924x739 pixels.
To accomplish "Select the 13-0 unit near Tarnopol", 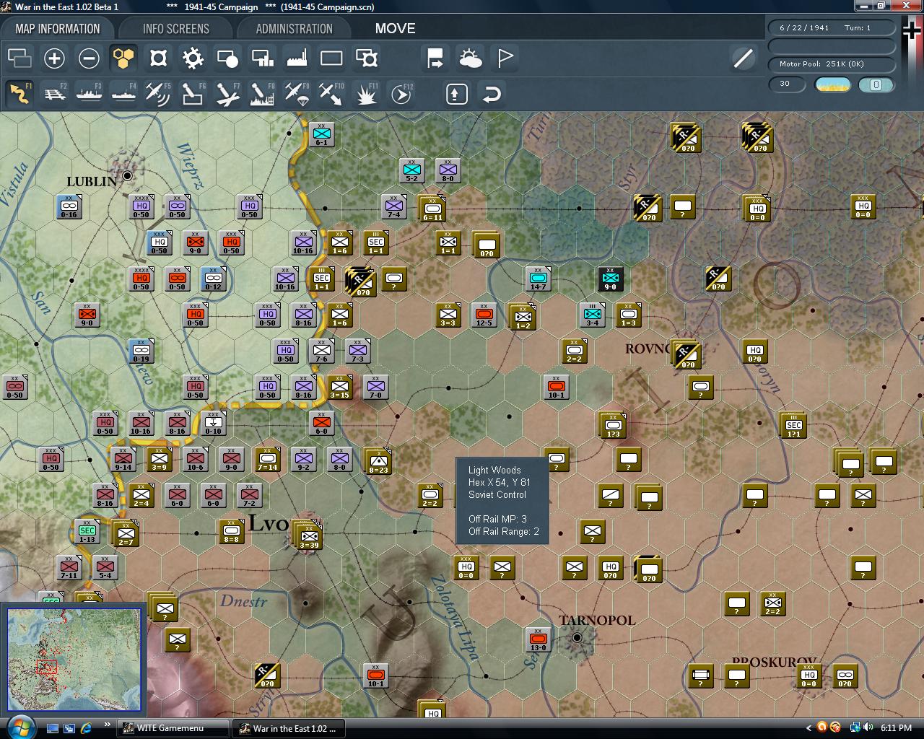I will click(538, 640).
